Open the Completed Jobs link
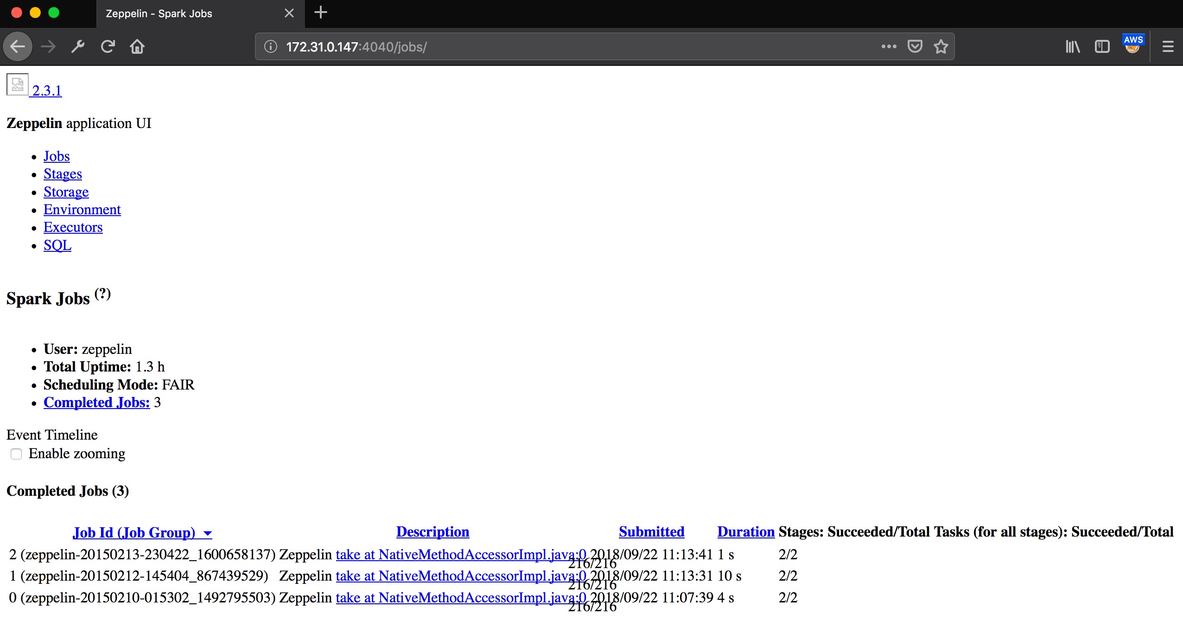The image size is (1183, 627). click(x=96, y=402)
